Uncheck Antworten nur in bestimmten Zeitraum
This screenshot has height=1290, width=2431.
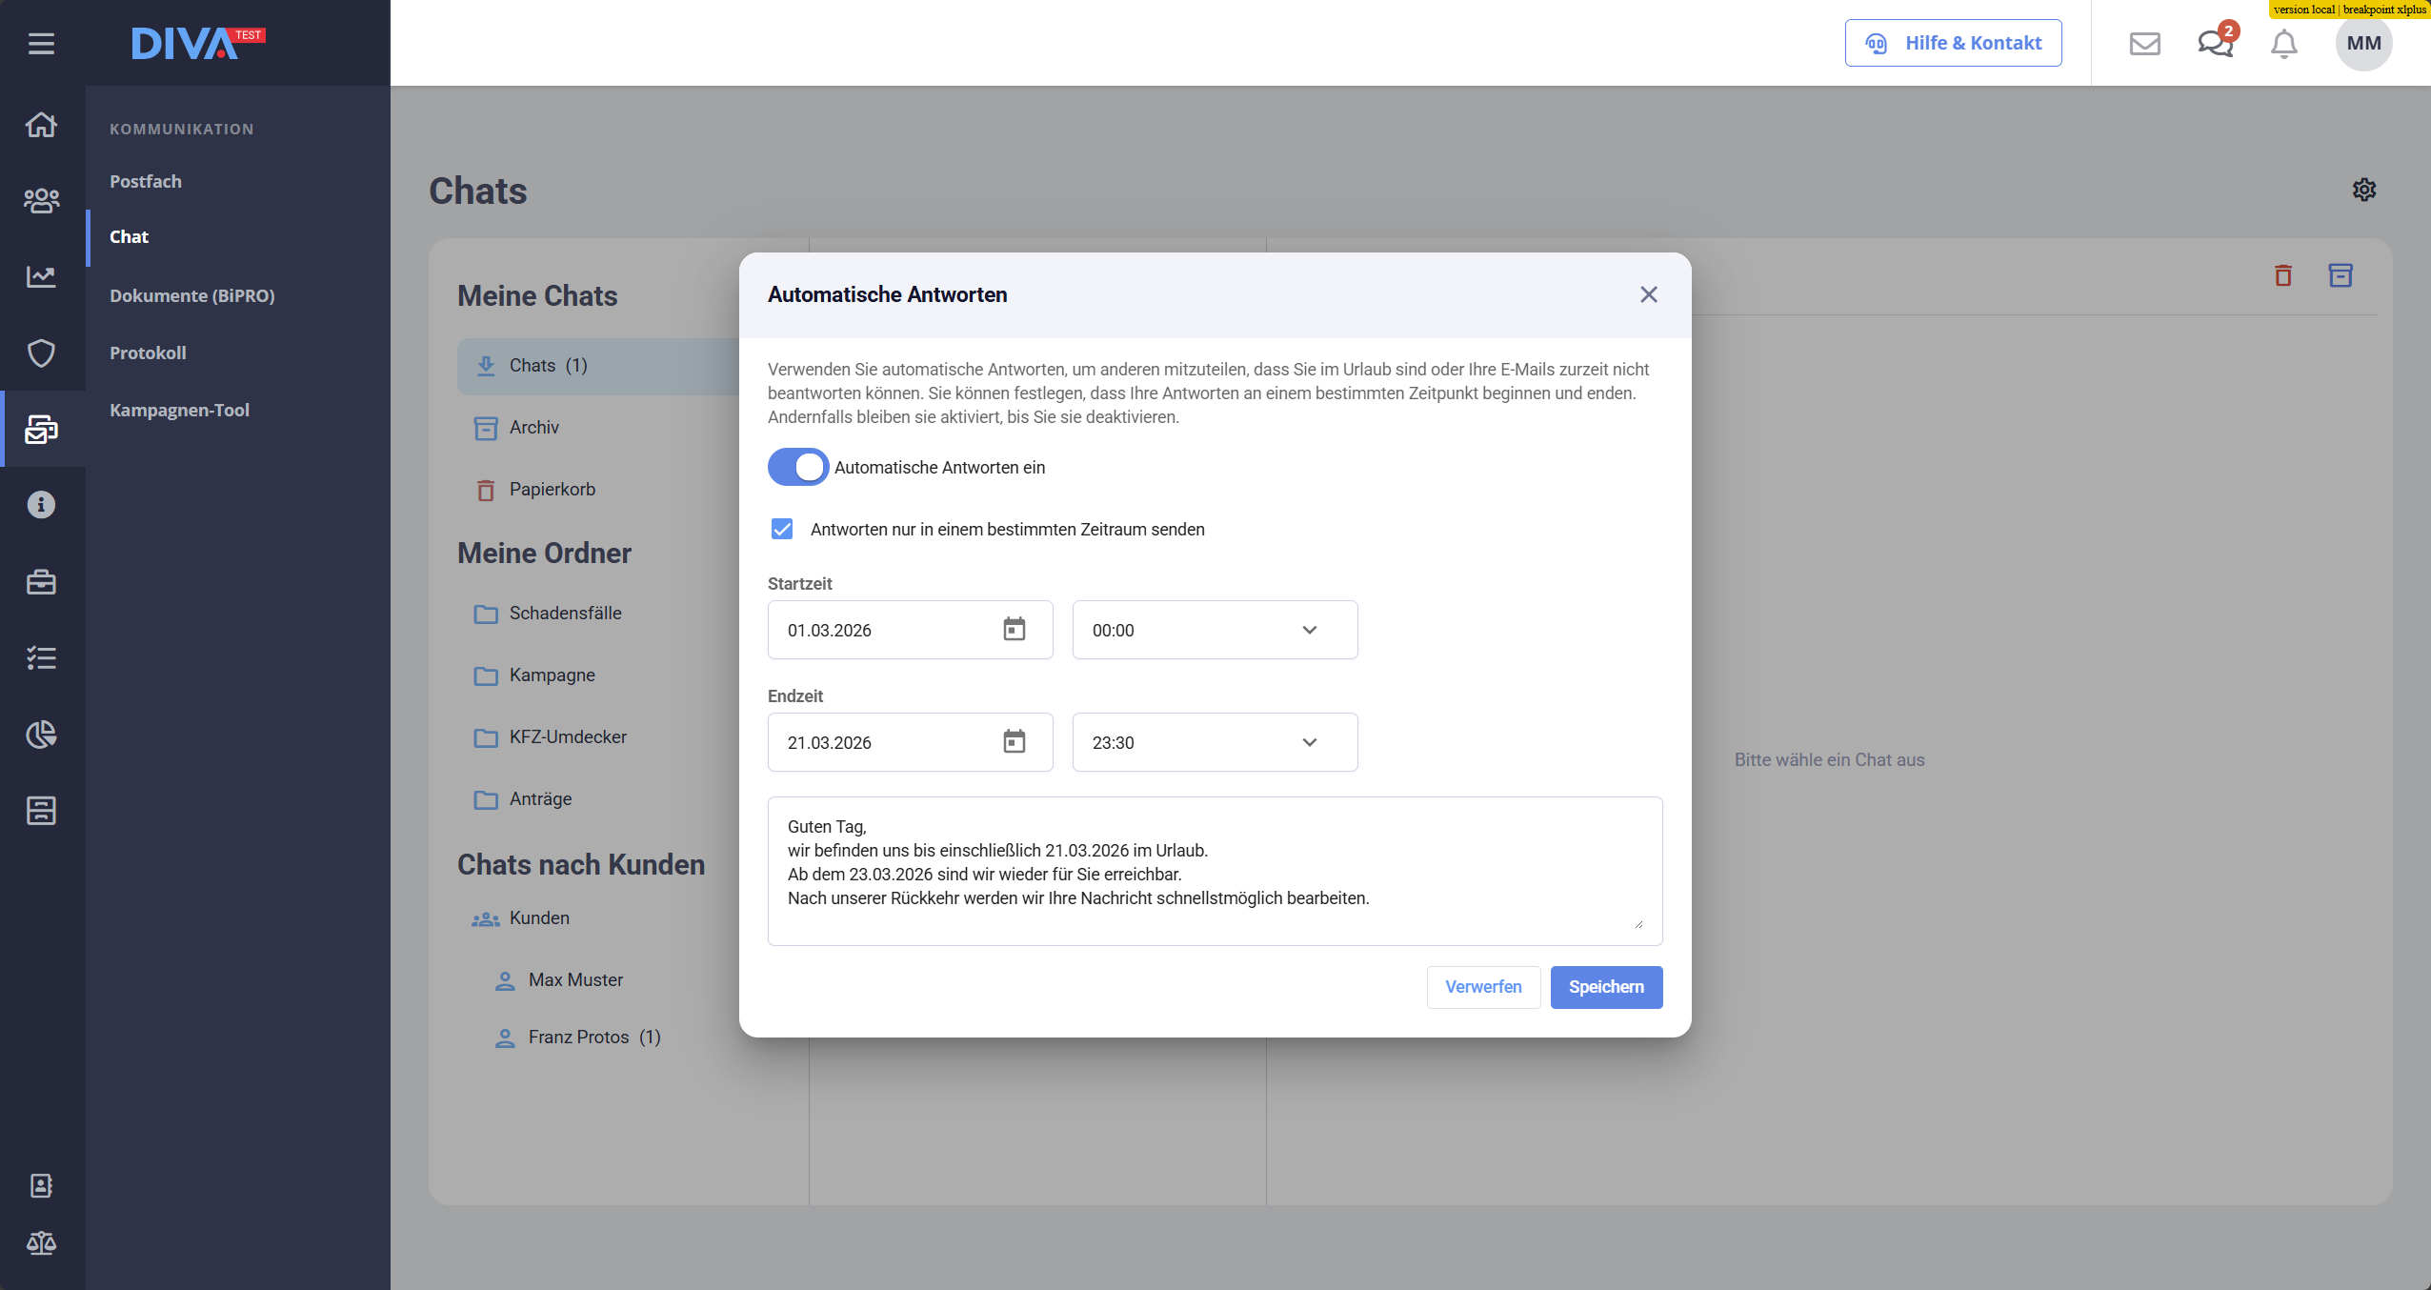pos(782,529)
